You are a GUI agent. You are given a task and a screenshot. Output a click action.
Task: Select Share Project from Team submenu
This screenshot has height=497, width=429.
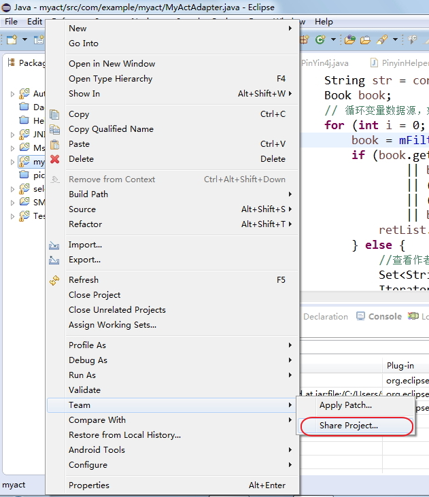click(349, 426)
